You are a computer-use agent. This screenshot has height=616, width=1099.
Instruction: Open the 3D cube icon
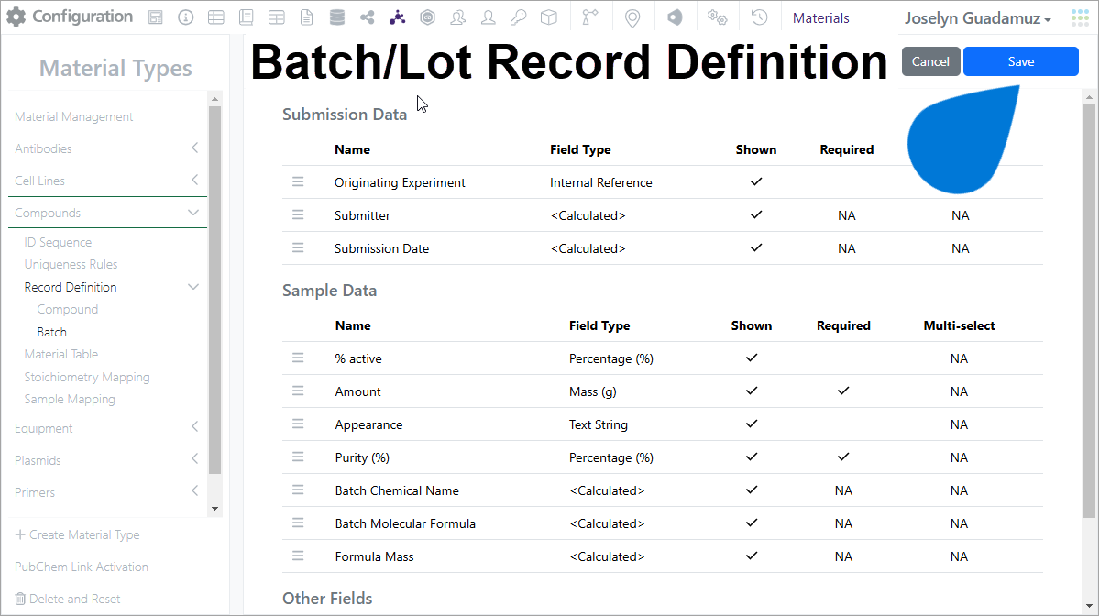click(x=549, y=18)
